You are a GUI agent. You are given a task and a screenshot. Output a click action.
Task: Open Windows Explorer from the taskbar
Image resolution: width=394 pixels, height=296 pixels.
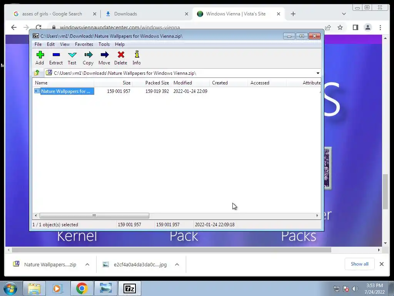(34, 288)
